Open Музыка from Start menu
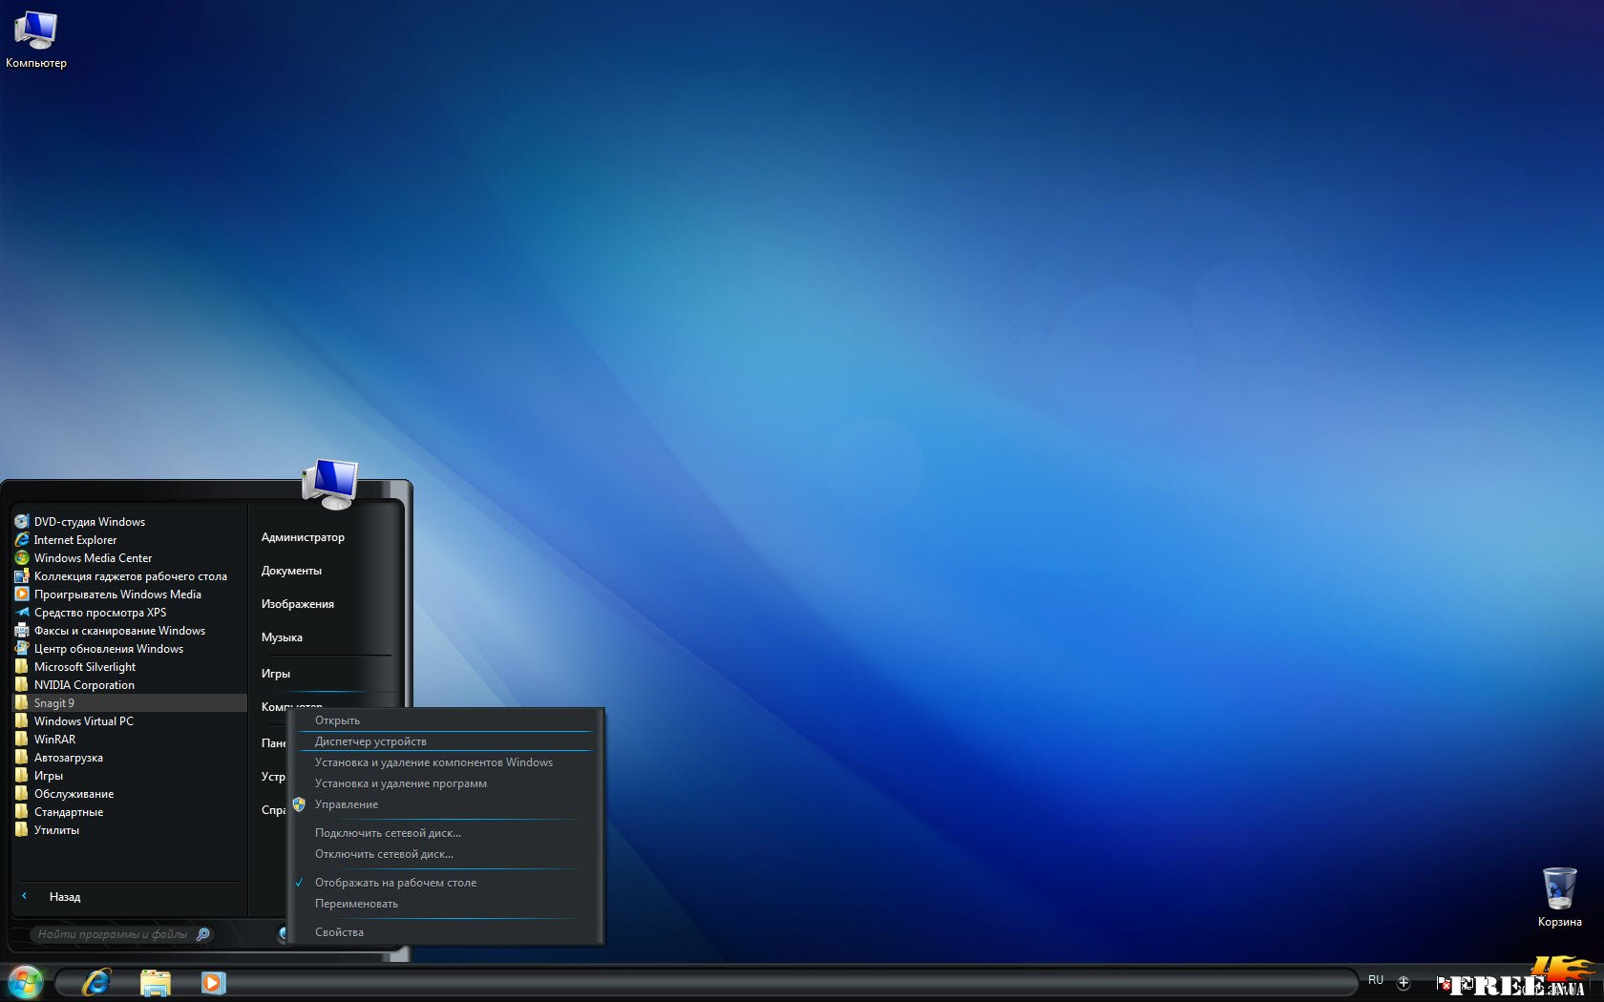The height and width of the screenshot is (1002, 1604). (x=282, y=637)
